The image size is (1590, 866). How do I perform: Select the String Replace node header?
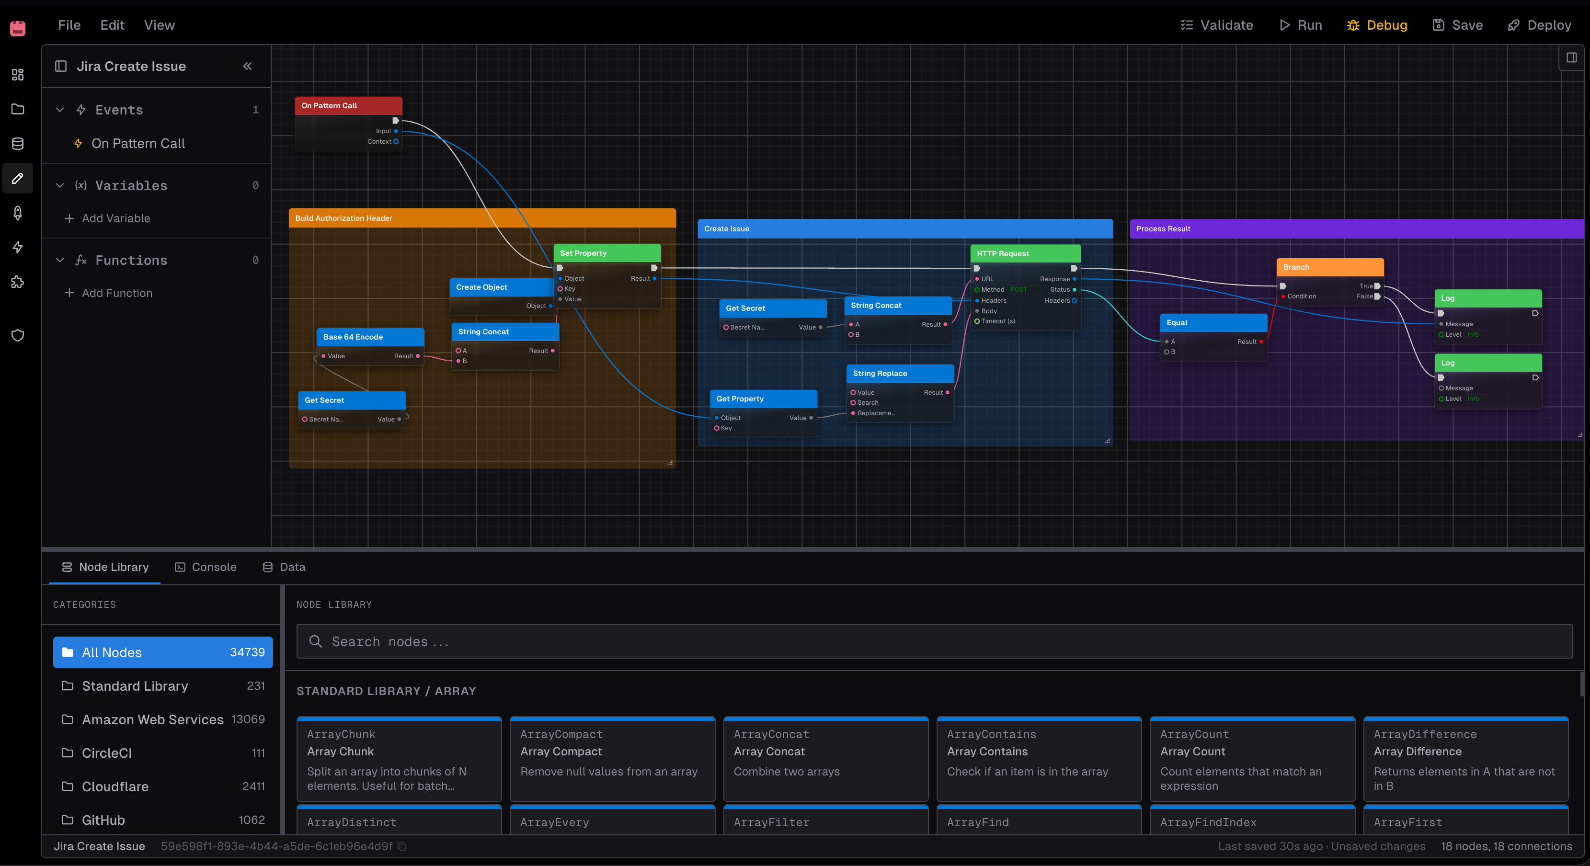point(900,374)
